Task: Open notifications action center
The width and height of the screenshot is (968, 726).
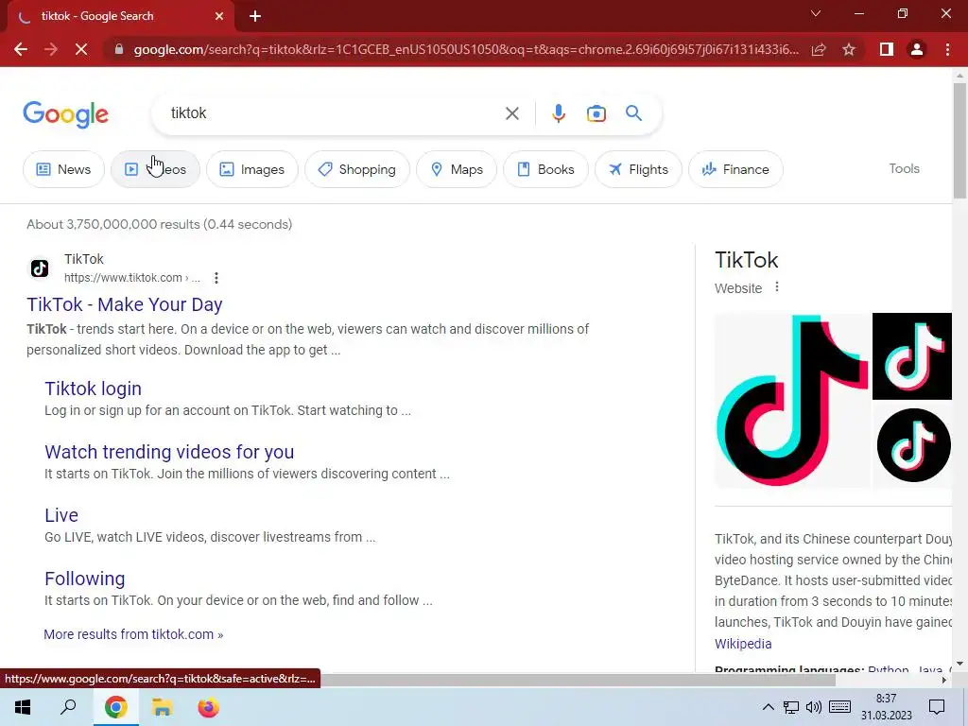Action: (x=937, y=707)
